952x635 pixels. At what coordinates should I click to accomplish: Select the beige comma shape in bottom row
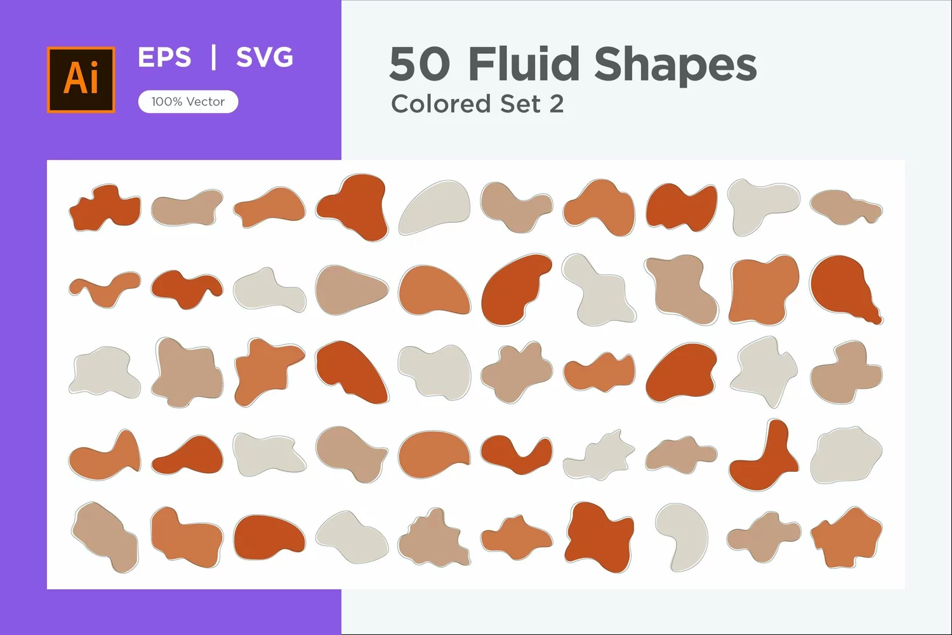(x=682, y=537)
